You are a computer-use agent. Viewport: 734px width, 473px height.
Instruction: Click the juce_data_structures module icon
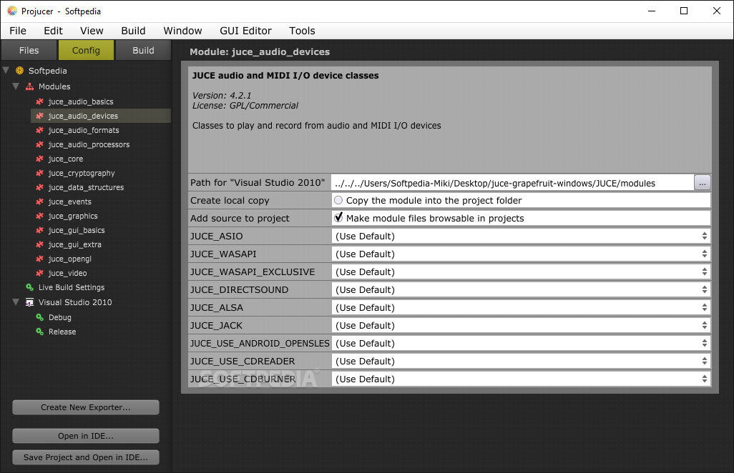40,187
